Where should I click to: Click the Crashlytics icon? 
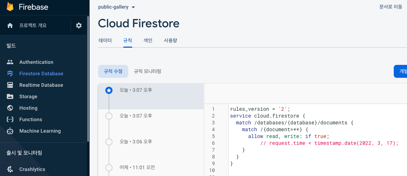pyautogui.click(x=10, y=169)
